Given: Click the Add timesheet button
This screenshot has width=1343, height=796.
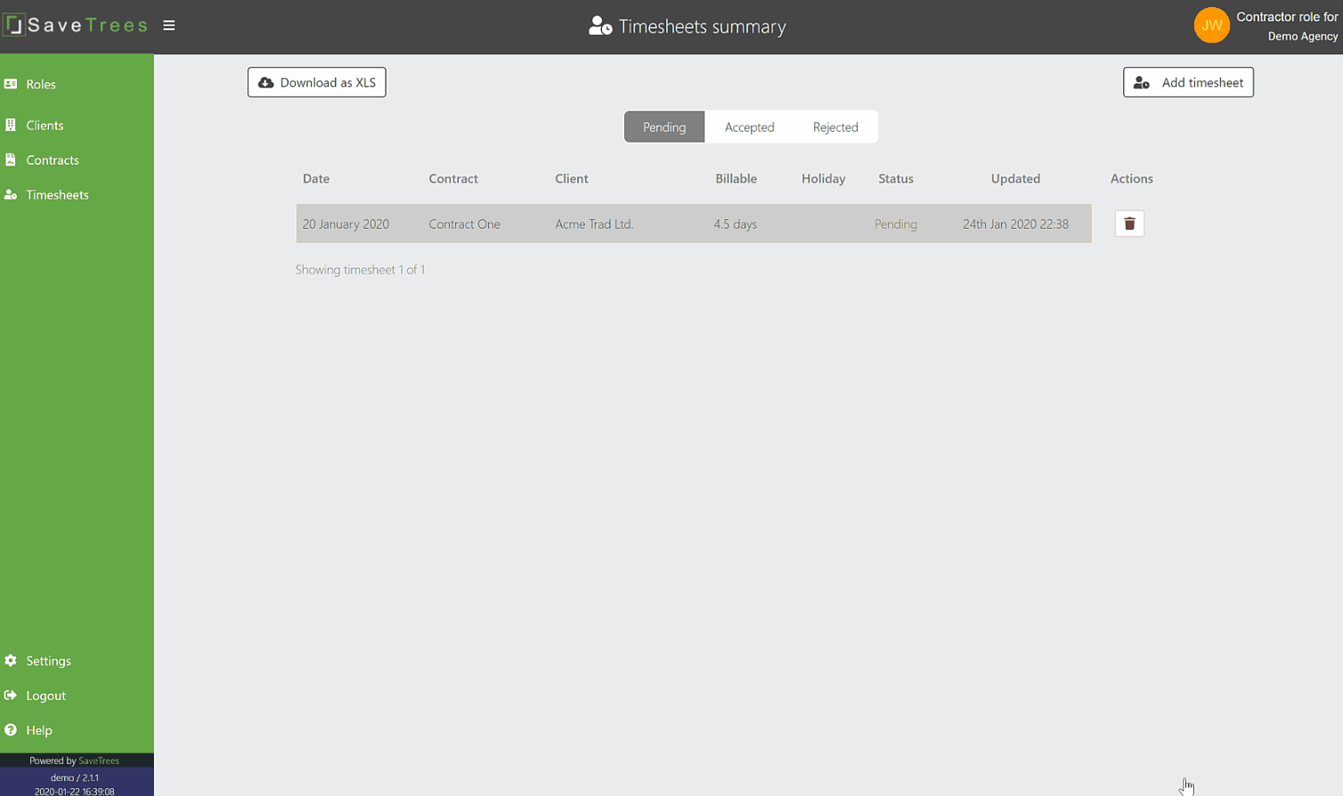Looking at the screenshot, I should (x=1188, y=83).
